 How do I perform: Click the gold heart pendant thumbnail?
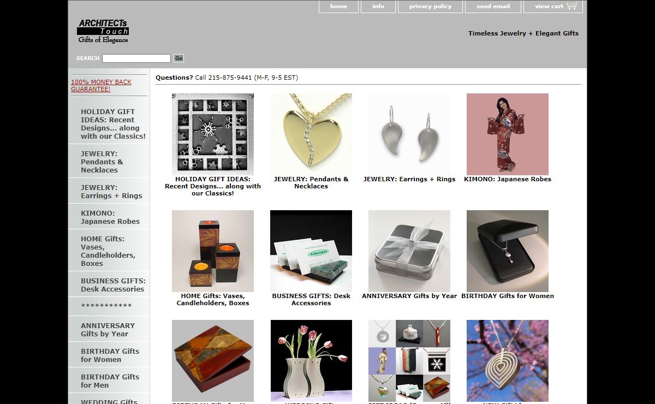pos(311,134)
